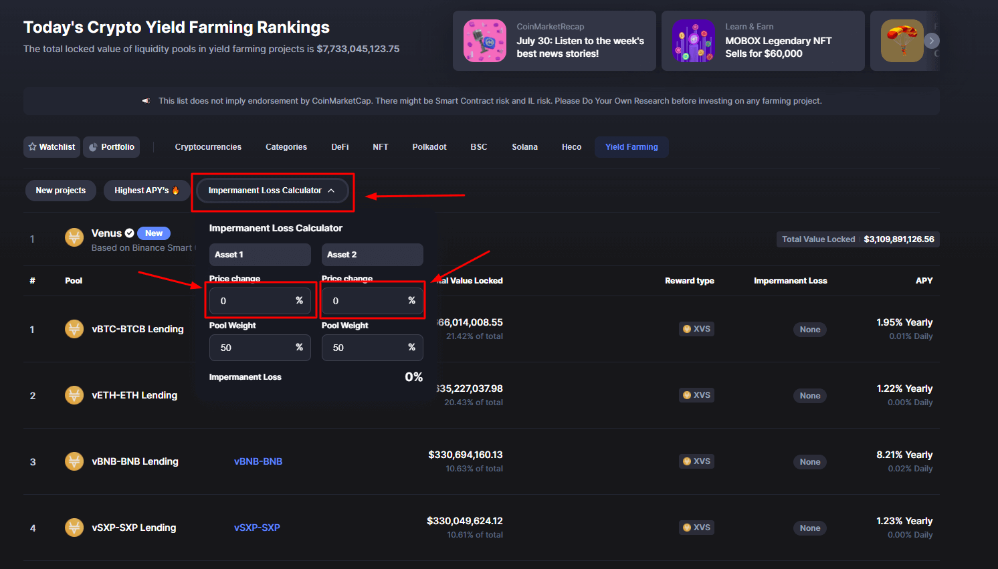The image size is (998, 569).
Task: Switch to the Polkadot tab
Action: pos(429,147)
